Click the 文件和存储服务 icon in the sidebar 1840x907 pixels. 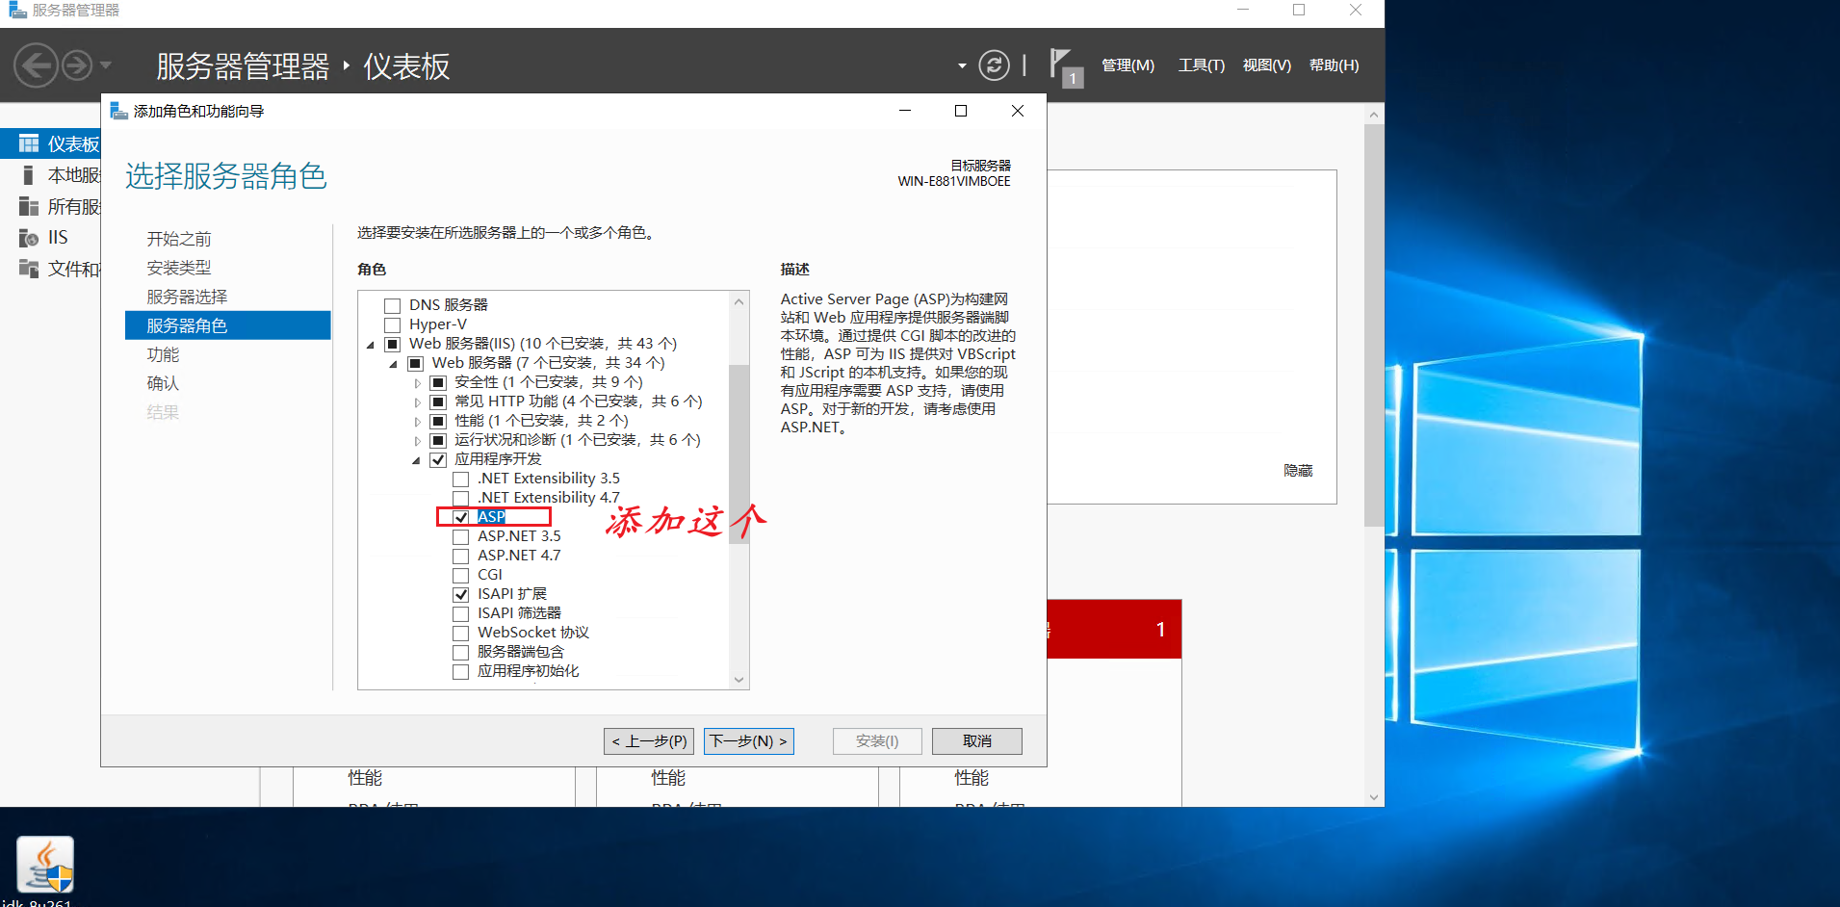coord(29,269)
